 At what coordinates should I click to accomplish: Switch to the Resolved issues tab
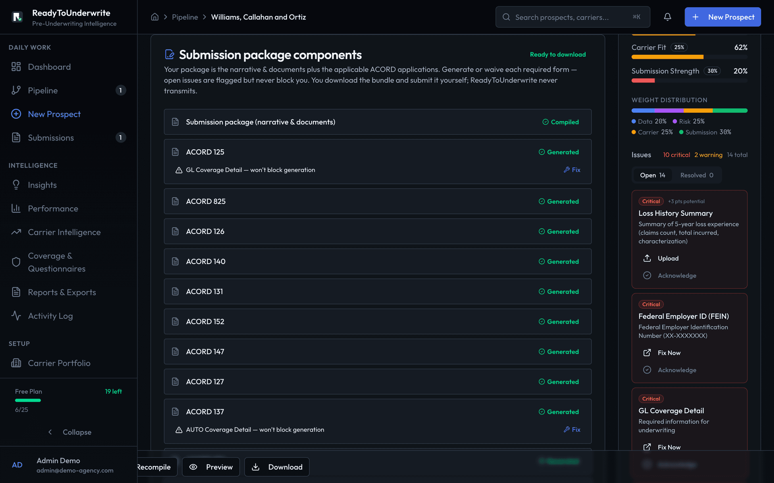[697, 175]
